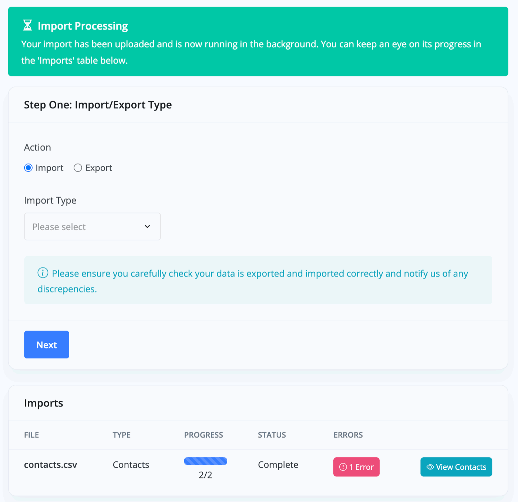The height and width of the screenshot is (502, 518).
Task: Click the ERRORS column header
Action: click(348, 435)
